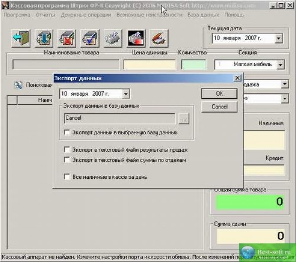This screenshot has height=262, width=296.
Task: Check Экспорт в текстовый файл результаты продаж
Action: (67, 150)
